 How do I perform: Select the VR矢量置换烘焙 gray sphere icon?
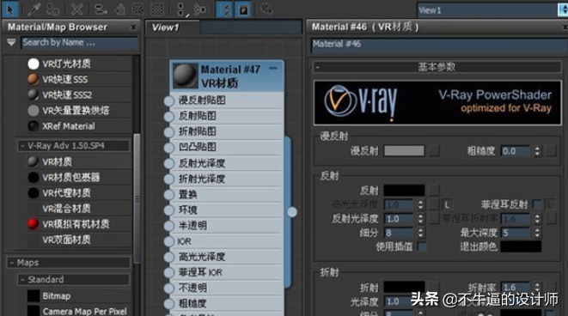pyautogui.click(x=34, y=111)
